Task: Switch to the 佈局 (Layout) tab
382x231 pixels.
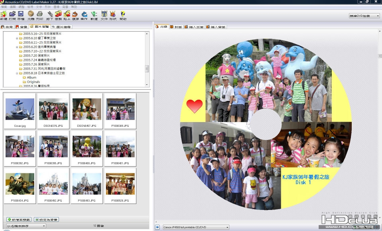Action: coord(7,27)
